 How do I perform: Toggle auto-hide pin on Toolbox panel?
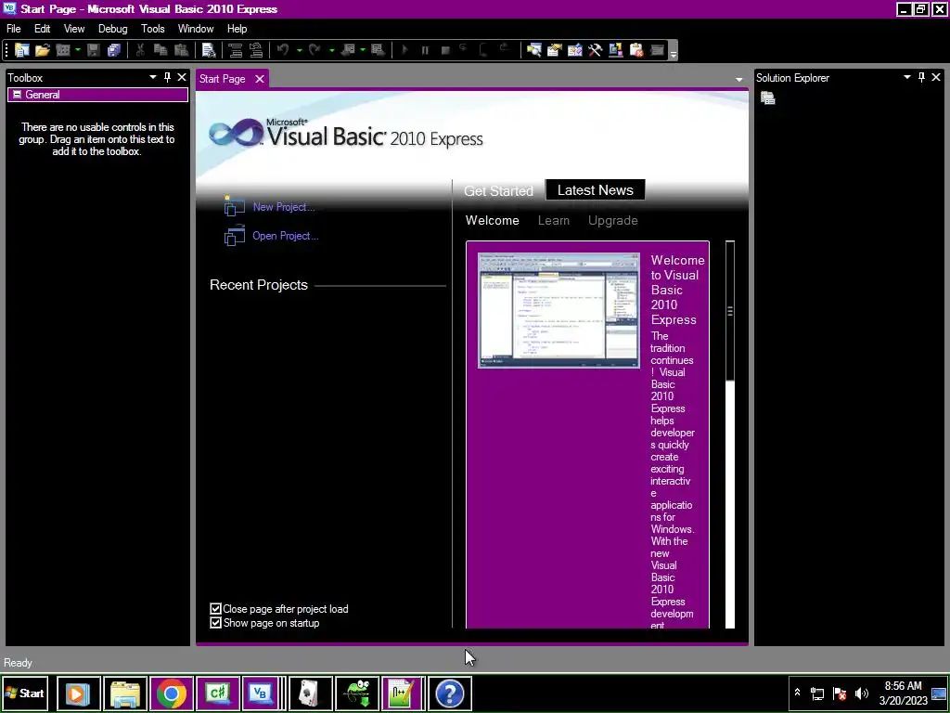167,77
